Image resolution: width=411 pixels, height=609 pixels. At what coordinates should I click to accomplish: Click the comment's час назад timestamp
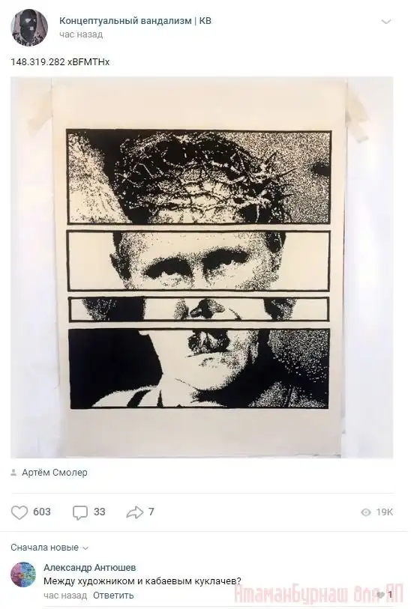(x=65, y=596)
